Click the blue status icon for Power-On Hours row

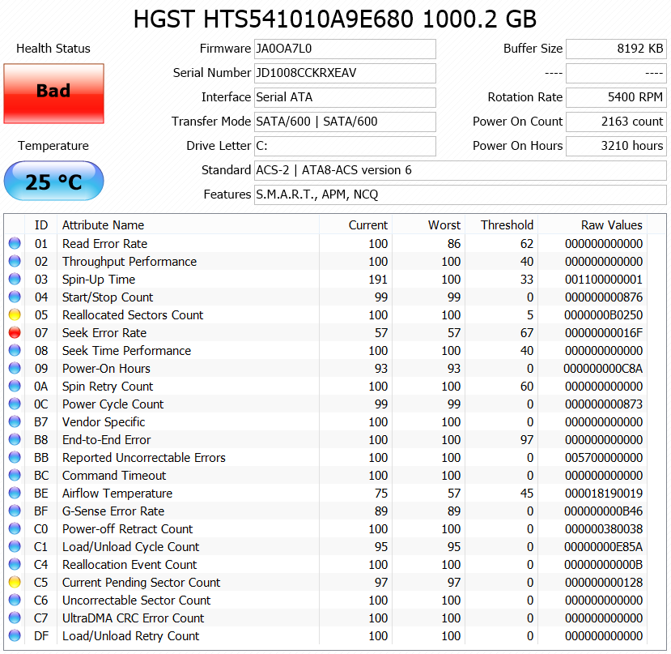point(15,368)
